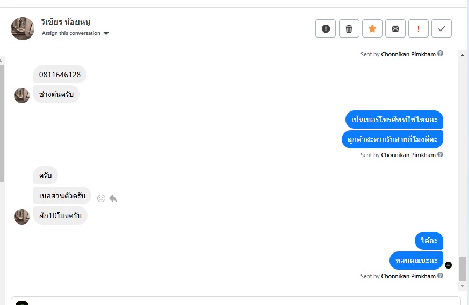Click help icon next to middle Sent by label
469x305 pixels.
(x=441, y=155)
